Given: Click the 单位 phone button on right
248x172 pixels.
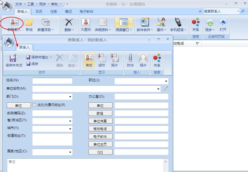Looking at the screenshot, I should [x=100, y=105].
